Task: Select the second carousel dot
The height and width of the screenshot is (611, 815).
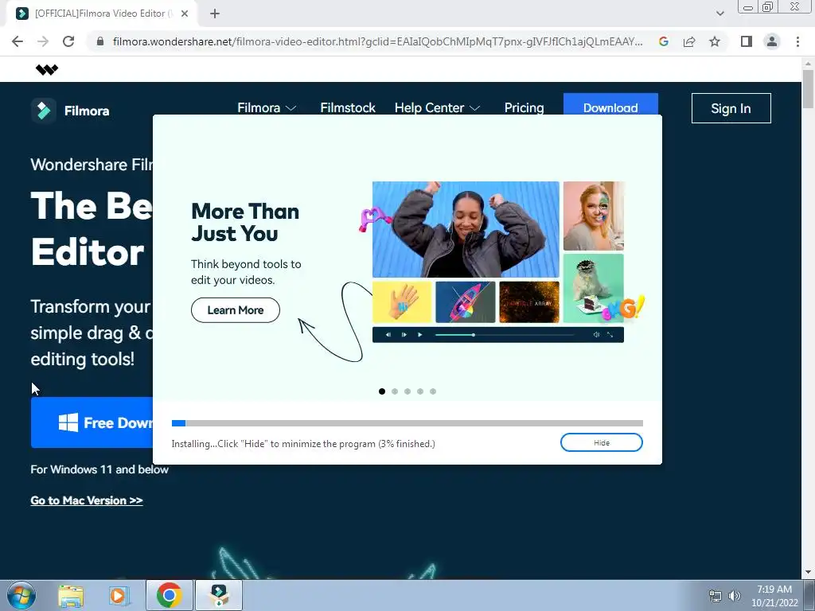Action: coord(395,391)
